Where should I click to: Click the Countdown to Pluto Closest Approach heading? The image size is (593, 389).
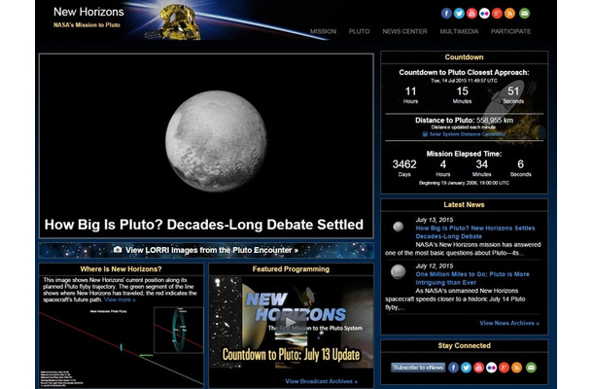pos(464,72)
